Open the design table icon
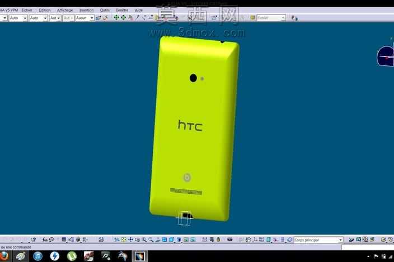Image resolution: width=394 pixels, height=262 pixels. (x=64, y=240)
